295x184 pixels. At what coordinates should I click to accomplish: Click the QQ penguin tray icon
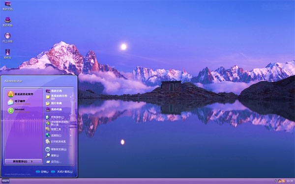click(x=280, y=181)
